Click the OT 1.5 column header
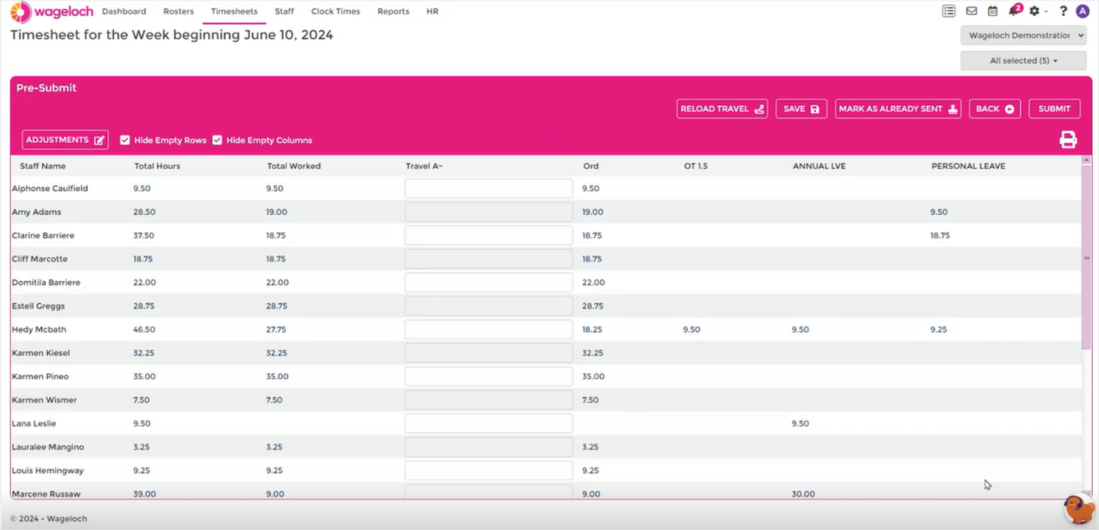Viewport: 1099px width, 530px height. tap(695, 166)
